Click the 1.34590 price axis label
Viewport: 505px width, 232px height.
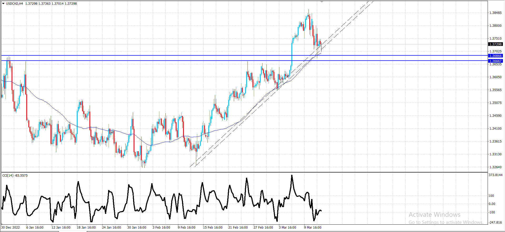click(x=495, y=116)
